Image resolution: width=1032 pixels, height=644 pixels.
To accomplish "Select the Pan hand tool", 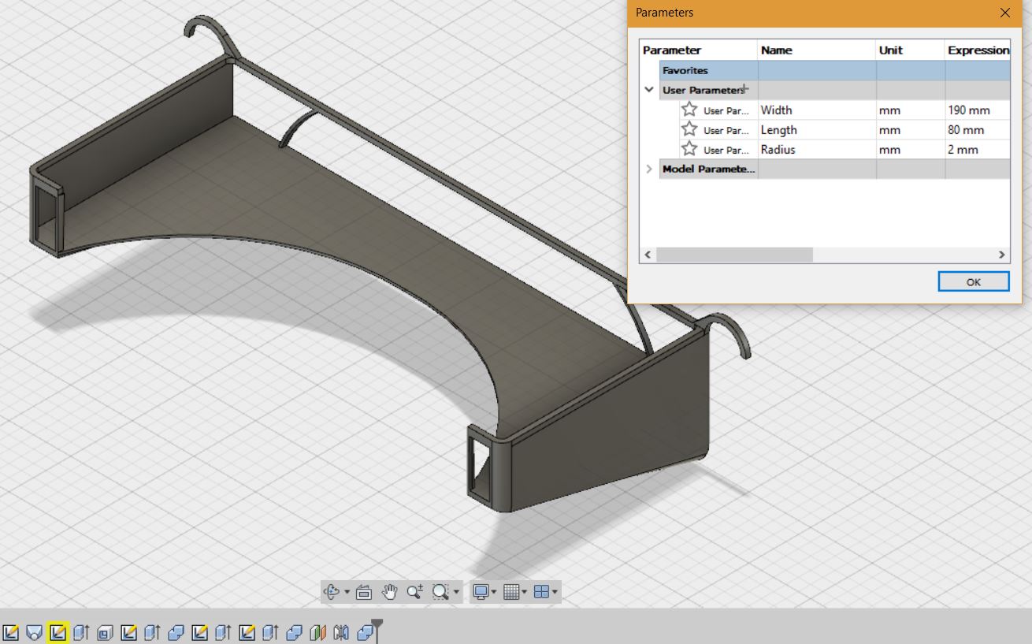I will click(x=389, y=592).
